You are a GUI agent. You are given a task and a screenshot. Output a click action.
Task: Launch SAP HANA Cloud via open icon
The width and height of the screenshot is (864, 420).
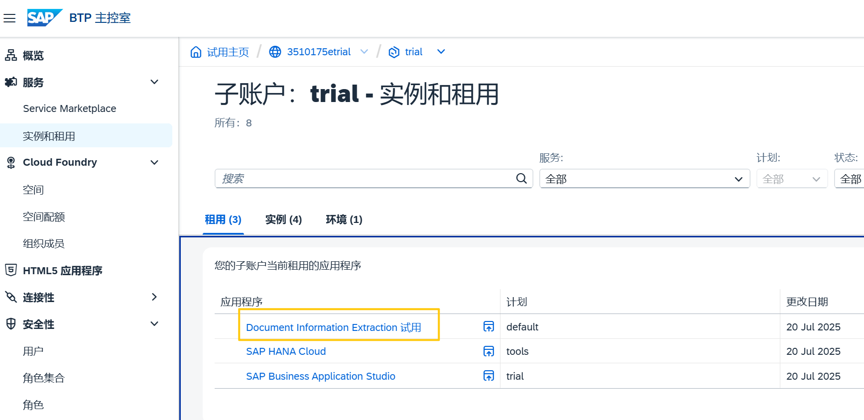coord(489,351)
